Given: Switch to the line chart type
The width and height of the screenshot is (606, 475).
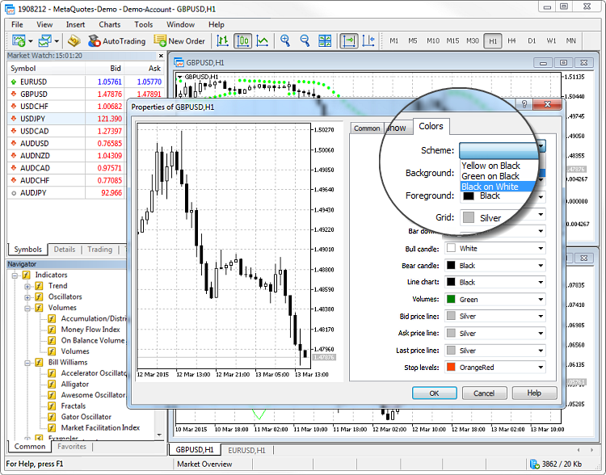Looking at the screenshot, I should (263, 40).
